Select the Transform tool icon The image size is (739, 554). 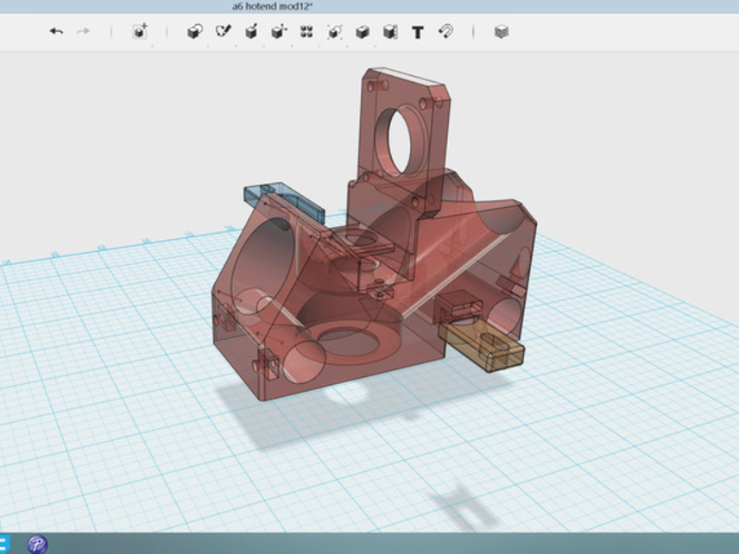coord(140,32)
